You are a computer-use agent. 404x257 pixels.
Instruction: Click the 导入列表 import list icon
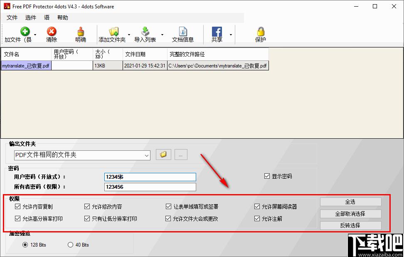145,32
